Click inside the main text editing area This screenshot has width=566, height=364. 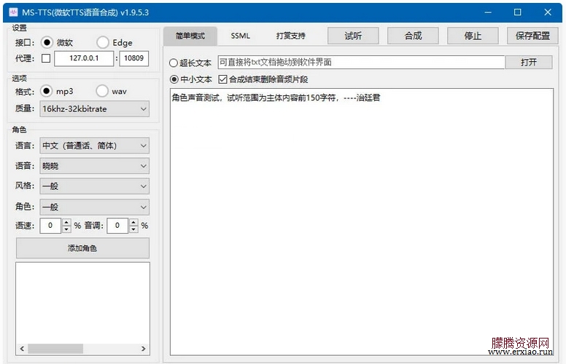click(x=362, y=221)
